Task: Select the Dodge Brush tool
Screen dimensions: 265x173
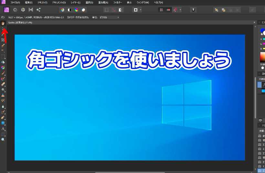Action: 3,90
